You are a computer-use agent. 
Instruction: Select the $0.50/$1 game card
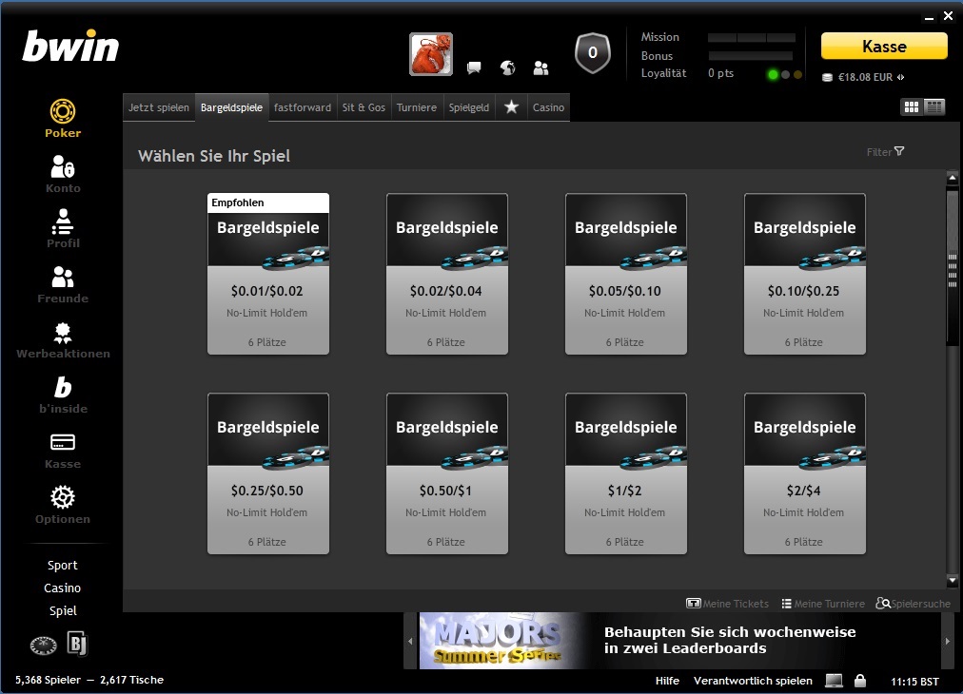[x=447, y=473]
